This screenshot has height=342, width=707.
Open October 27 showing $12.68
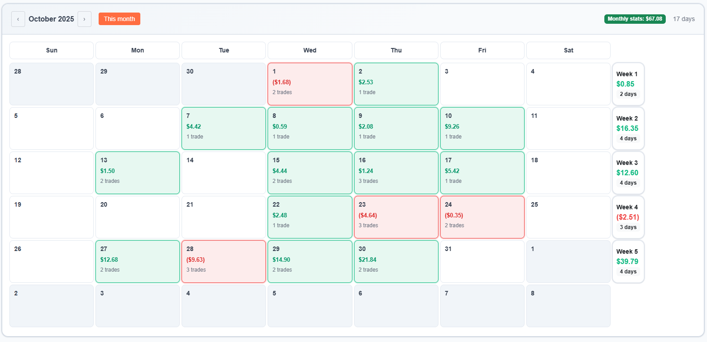(x=137, y=261)
